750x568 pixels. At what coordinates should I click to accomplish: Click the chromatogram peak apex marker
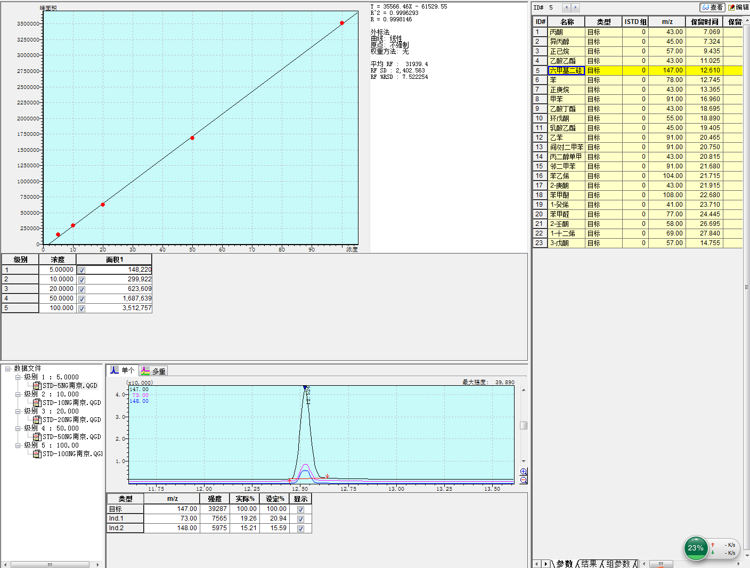click(305, 388)
